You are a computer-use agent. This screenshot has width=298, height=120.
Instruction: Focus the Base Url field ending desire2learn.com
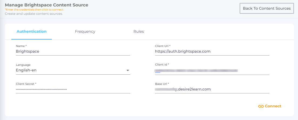(x=212, y=89)
